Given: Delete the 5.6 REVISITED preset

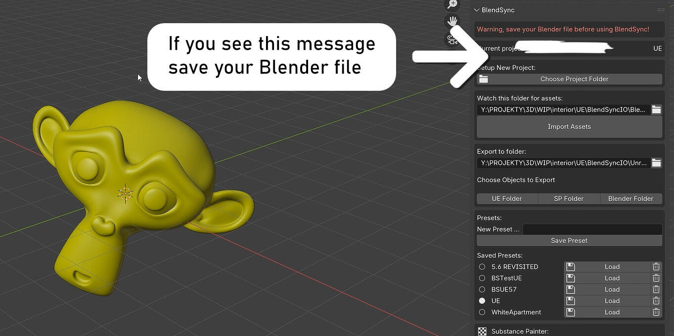Looking at the screenshot, I should (656, 267).
